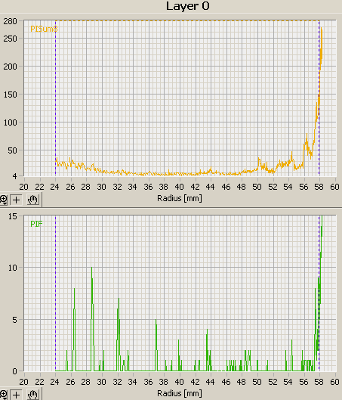Activate the crosshair cursor tool under PISum8 graph
The height and width of the screenshot is (400, 342).
[x=16, y=200]
